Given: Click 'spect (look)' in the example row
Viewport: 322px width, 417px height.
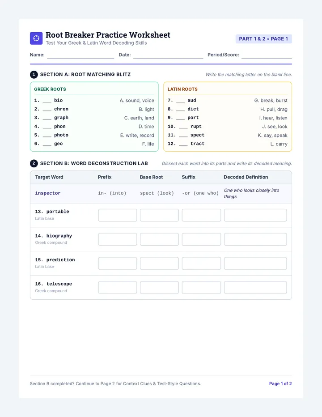Looking at the screenshot, I should pyautogui.click(x=157, y=193).
